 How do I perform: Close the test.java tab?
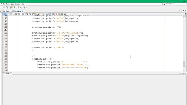[23, 11]
